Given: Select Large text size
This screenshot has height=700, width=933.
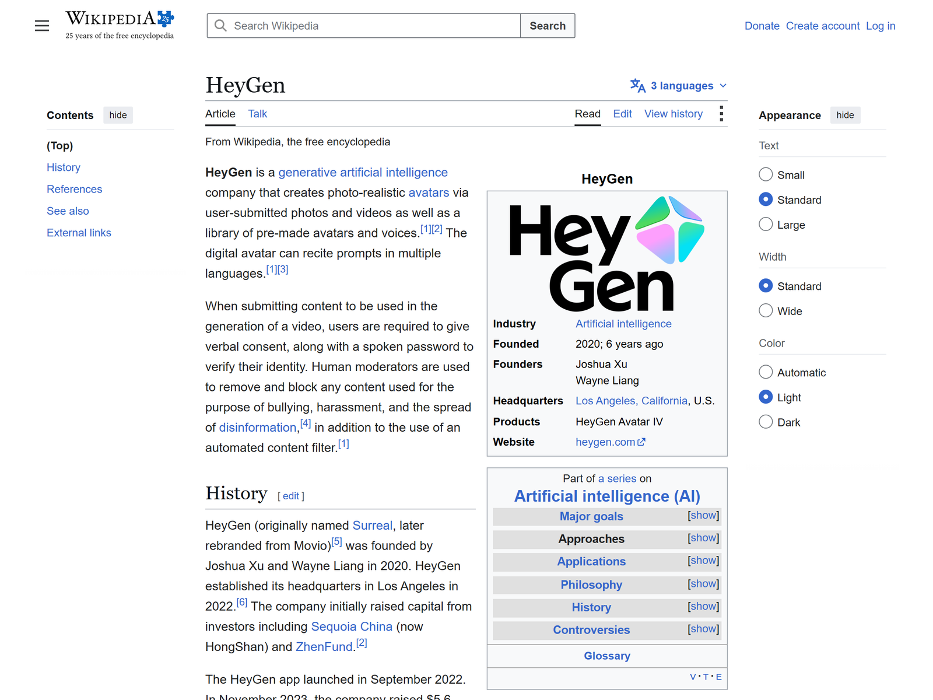Looking at the screenshot, I should tap(766, 224).
